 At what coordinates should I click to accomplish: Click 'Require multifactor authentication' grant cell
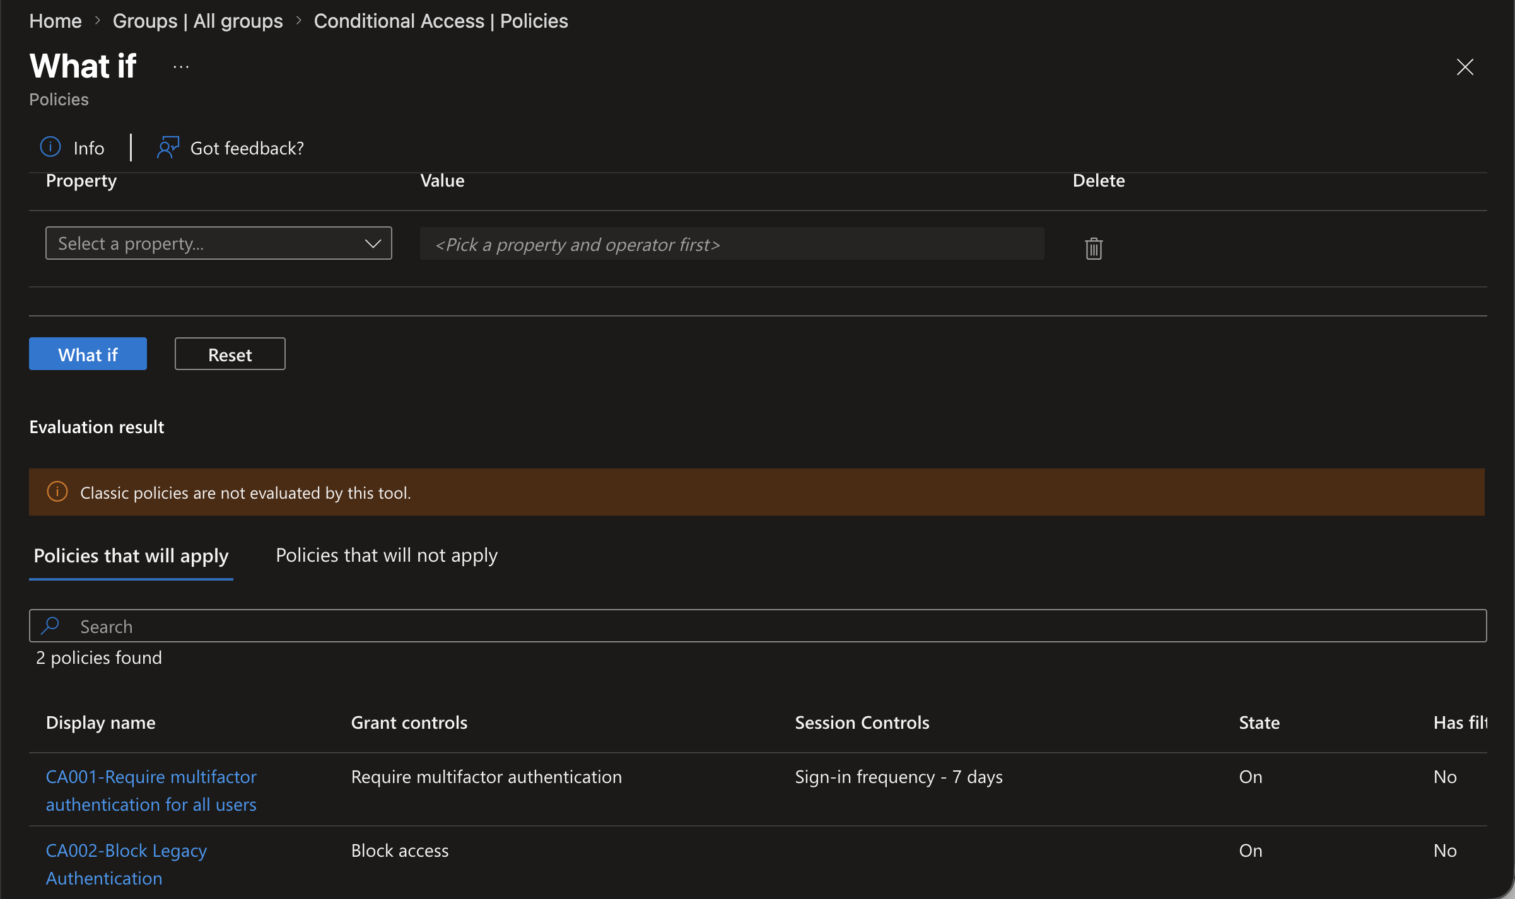(486, 777)
